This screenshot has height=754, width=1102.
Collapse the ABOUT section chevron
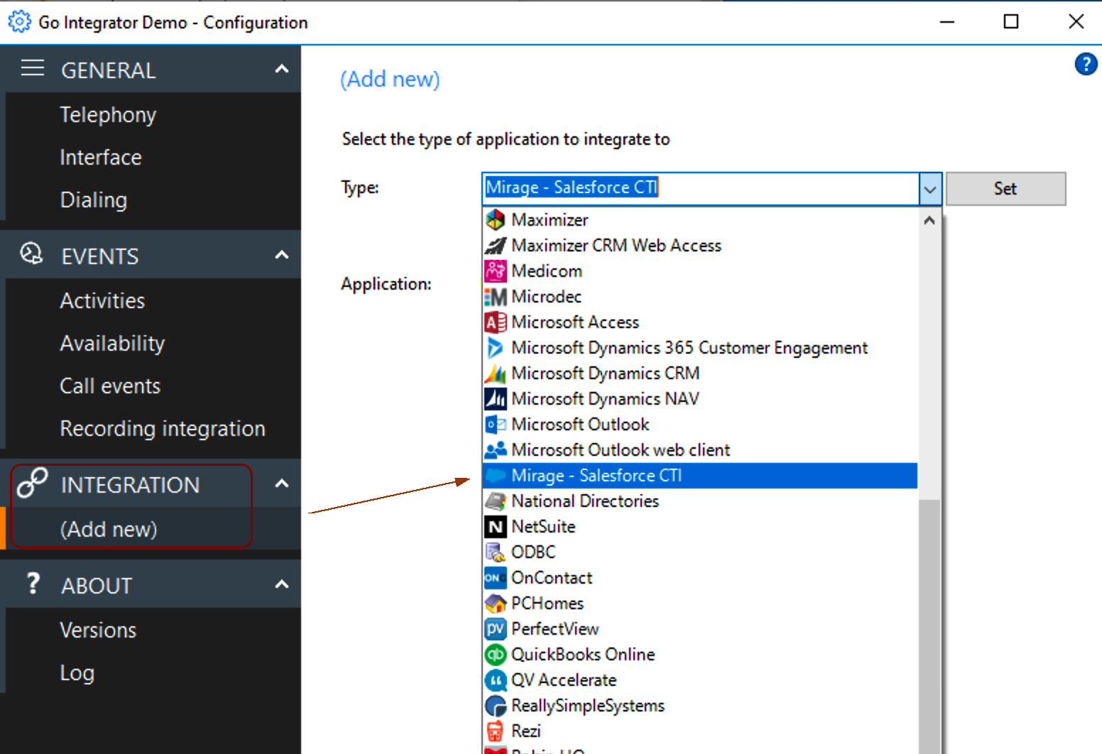tap(282, 584)
